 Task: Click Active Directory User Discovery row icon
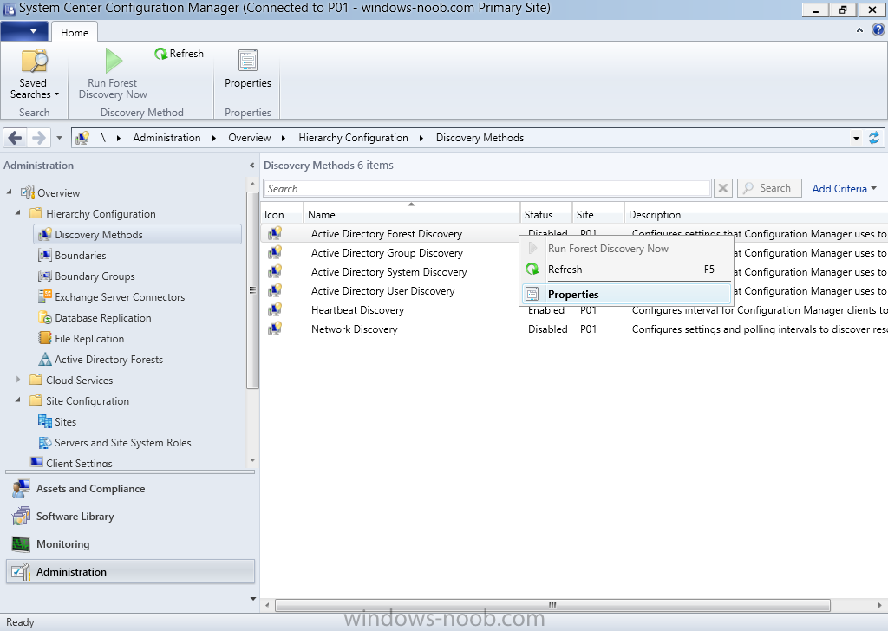point(275,291)
